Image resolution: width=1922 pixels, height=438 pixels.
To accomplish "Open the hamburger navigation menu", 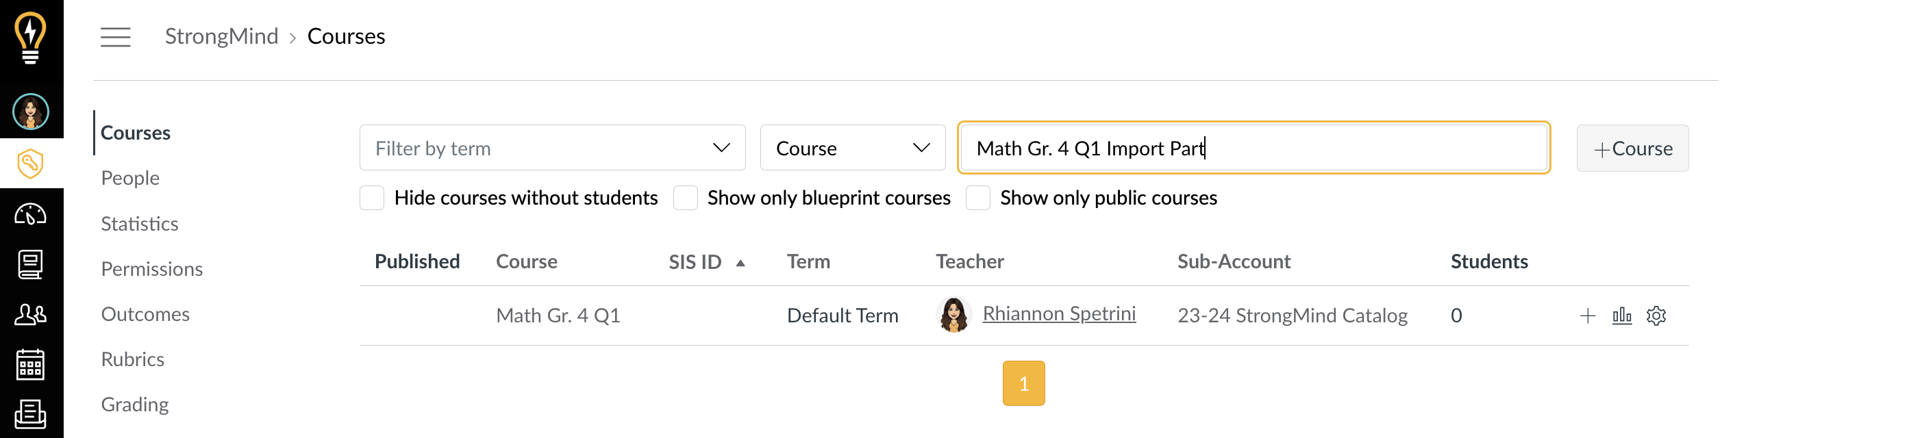I will (116, 36).
